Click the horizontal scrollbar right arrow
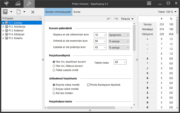The height and width of the screenshot is (113, 180). 131,107
